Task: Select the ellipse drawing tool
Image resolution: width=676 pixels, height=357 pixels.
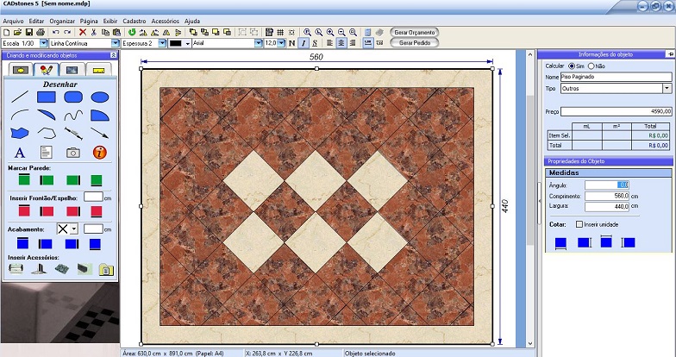Action: coord(100,97)
